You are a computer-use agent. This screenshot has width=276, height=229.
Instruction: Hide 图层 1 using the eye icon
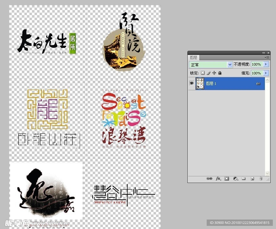pos(191,84)
